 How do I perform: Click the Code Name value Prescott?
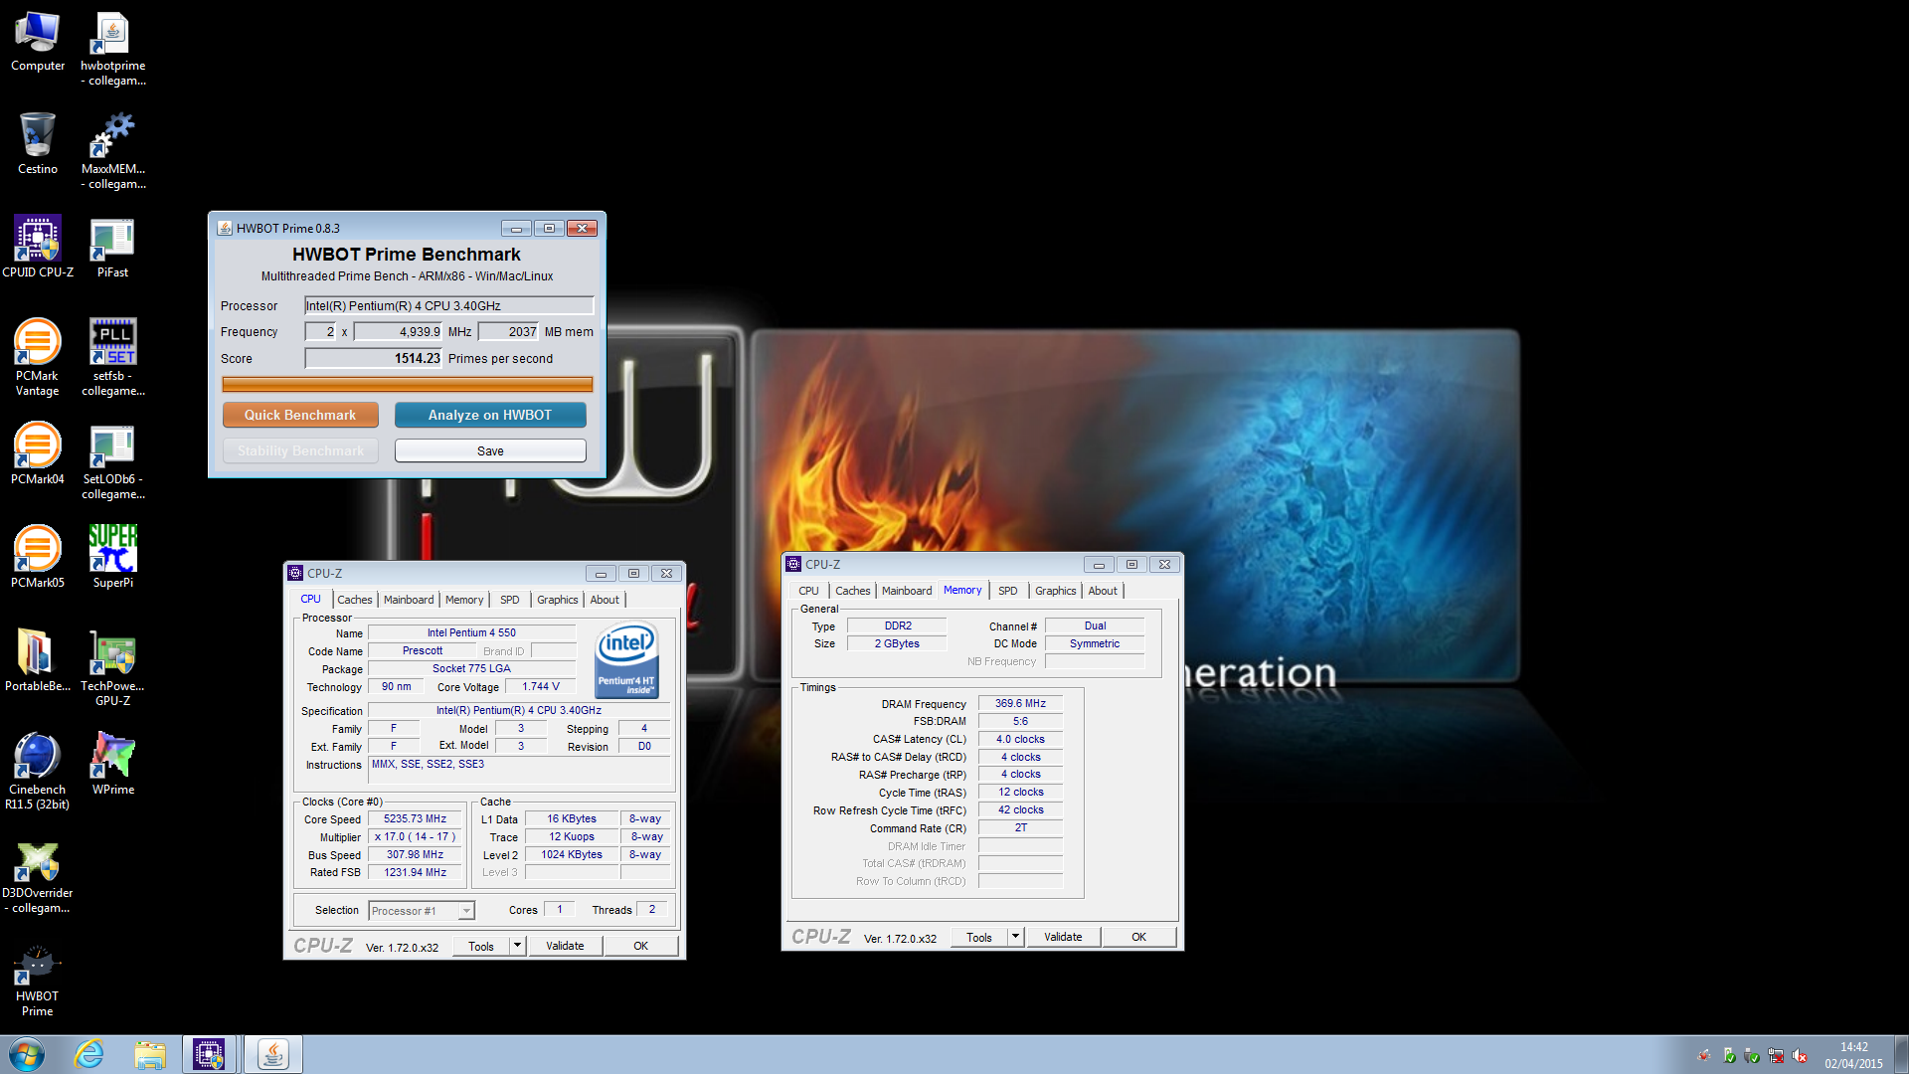point(423,650)
